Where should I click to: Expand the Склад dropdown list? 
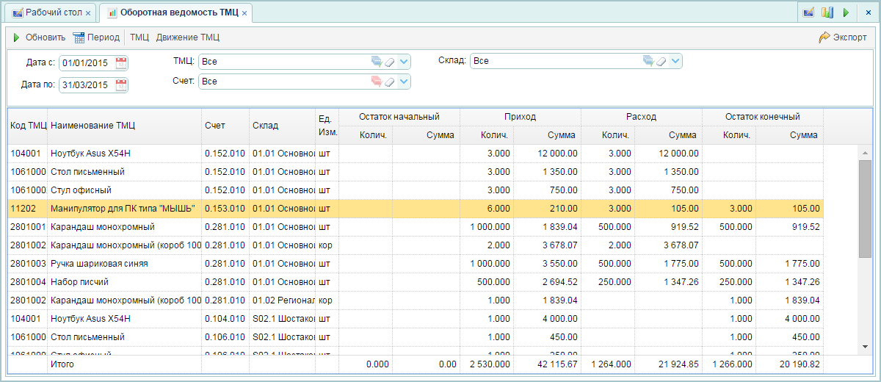pos(675,61)
